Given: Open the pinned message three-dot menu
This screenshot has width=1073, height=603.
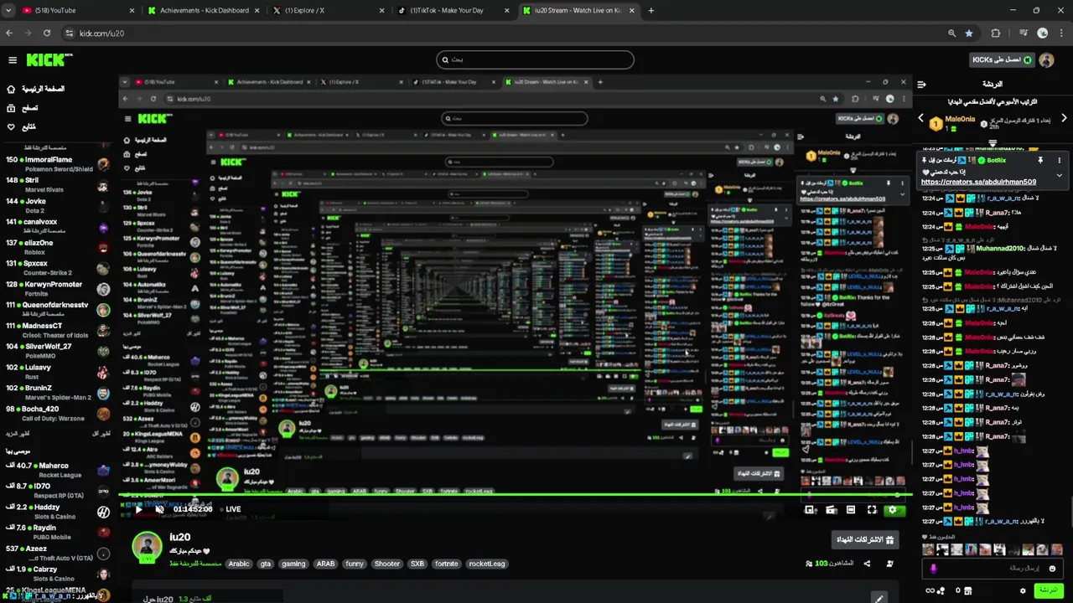Looking at the screenshot, I should [1059, 160].
